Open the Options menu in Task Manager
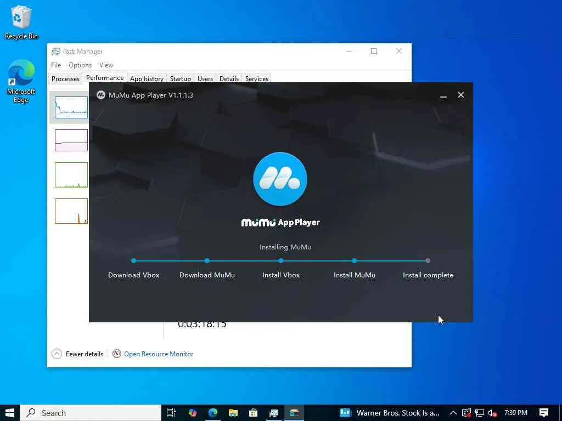Screen dimensions: 562x421 [80, 65]
